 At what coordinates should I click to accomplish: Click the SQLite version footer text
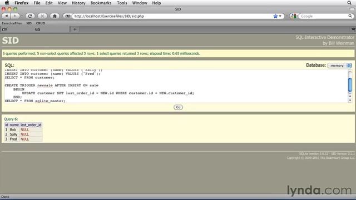tap(327, 154)
